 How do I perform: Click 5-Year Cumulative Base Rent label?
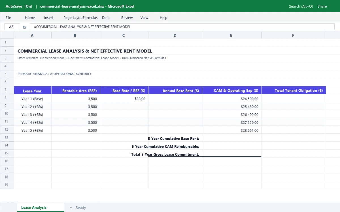tap(173, 139)
